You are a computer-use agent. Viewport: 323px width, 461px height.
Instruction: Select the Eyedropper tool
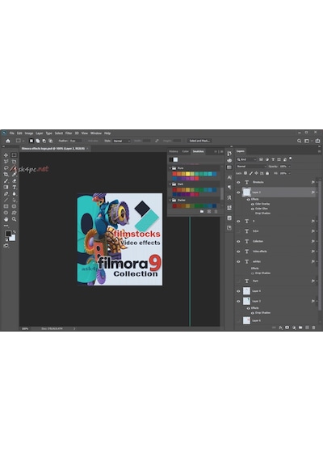click(x=14, y=175)
